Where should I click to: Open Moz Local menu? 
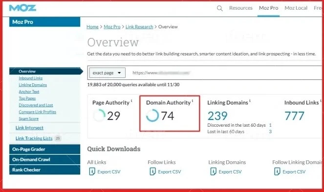coord(296,8)
